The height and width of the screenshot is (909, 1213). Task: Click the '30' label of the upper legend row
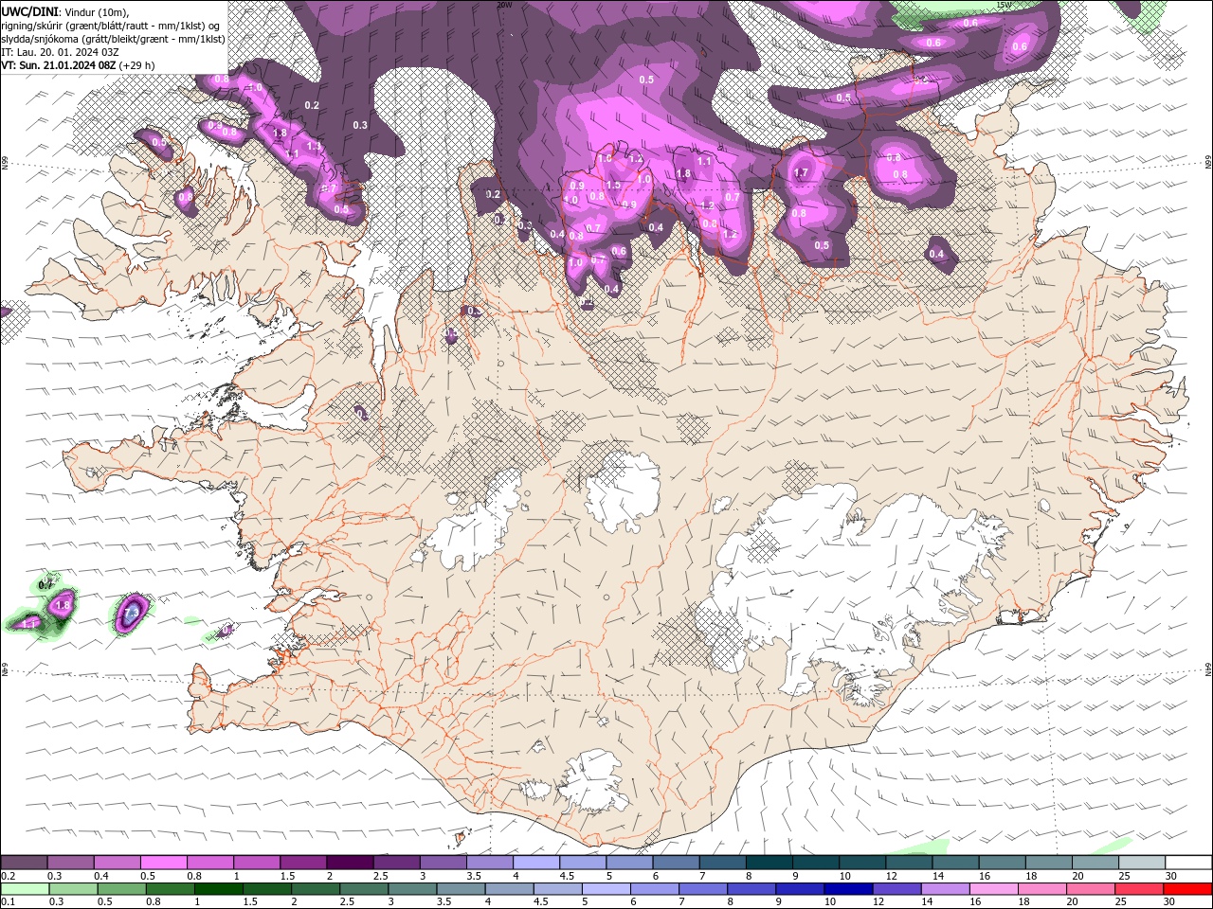click(1170, 876)
